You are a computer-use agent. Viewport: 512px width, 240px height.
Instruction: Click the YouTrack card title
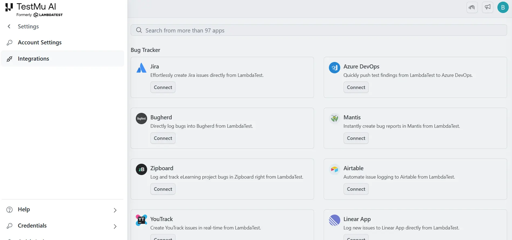point(161,219)
